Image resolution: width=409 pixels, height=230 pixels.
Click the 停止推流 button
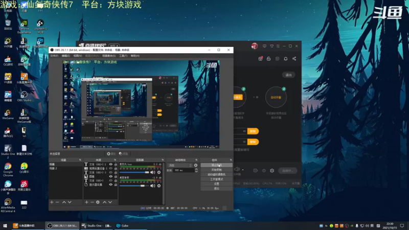point(216,165)
